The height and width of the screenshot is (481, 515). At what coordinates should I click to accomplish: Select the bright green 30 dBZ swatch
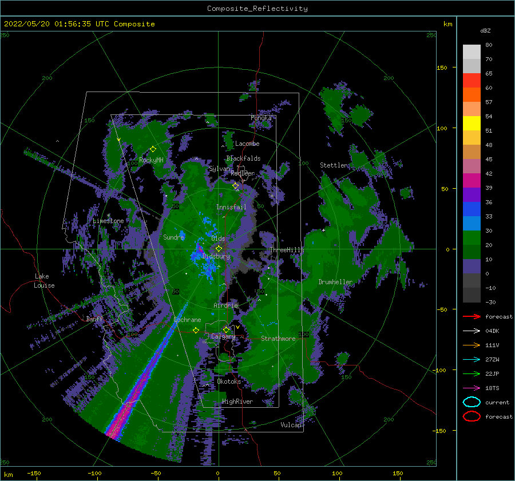(x=472, y=237)
